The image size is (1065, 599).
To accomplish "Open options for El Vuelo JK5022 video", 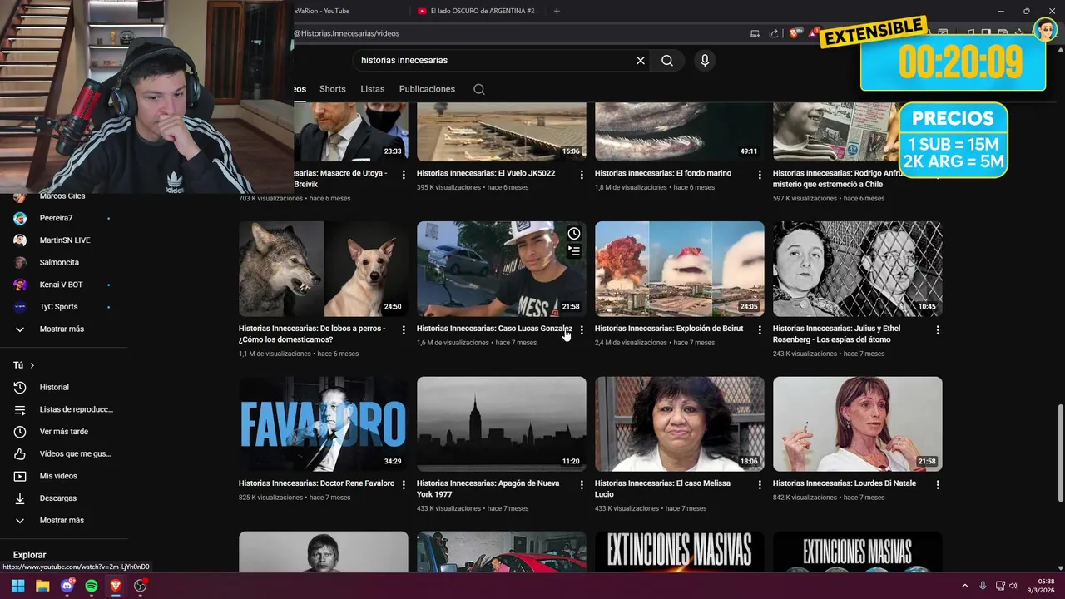I will [x=582, y=175].
